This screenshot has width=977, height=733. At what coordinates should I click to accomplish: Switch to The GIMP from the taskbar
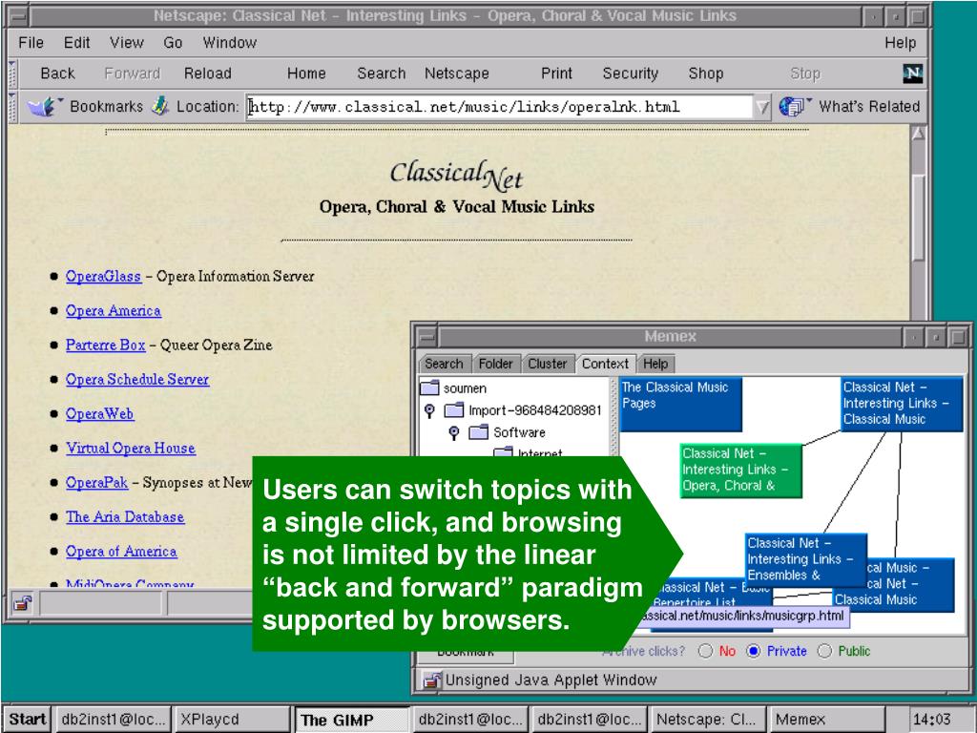(351, 720)
